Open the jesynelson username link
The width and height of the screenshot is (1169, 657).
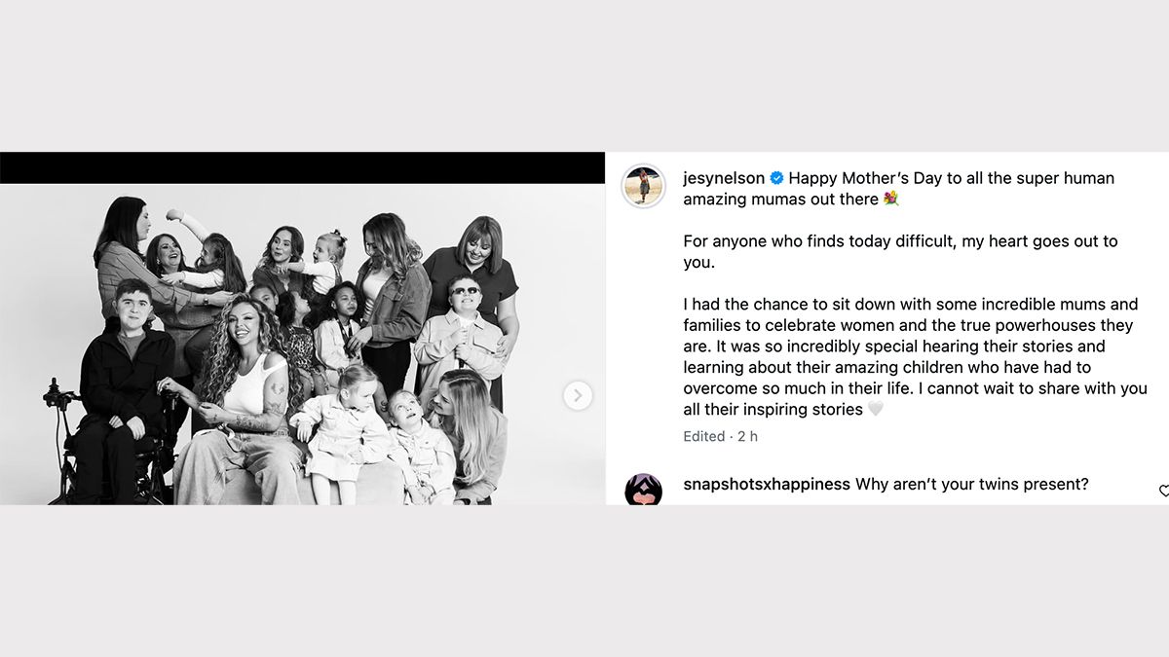coord(725,178)
